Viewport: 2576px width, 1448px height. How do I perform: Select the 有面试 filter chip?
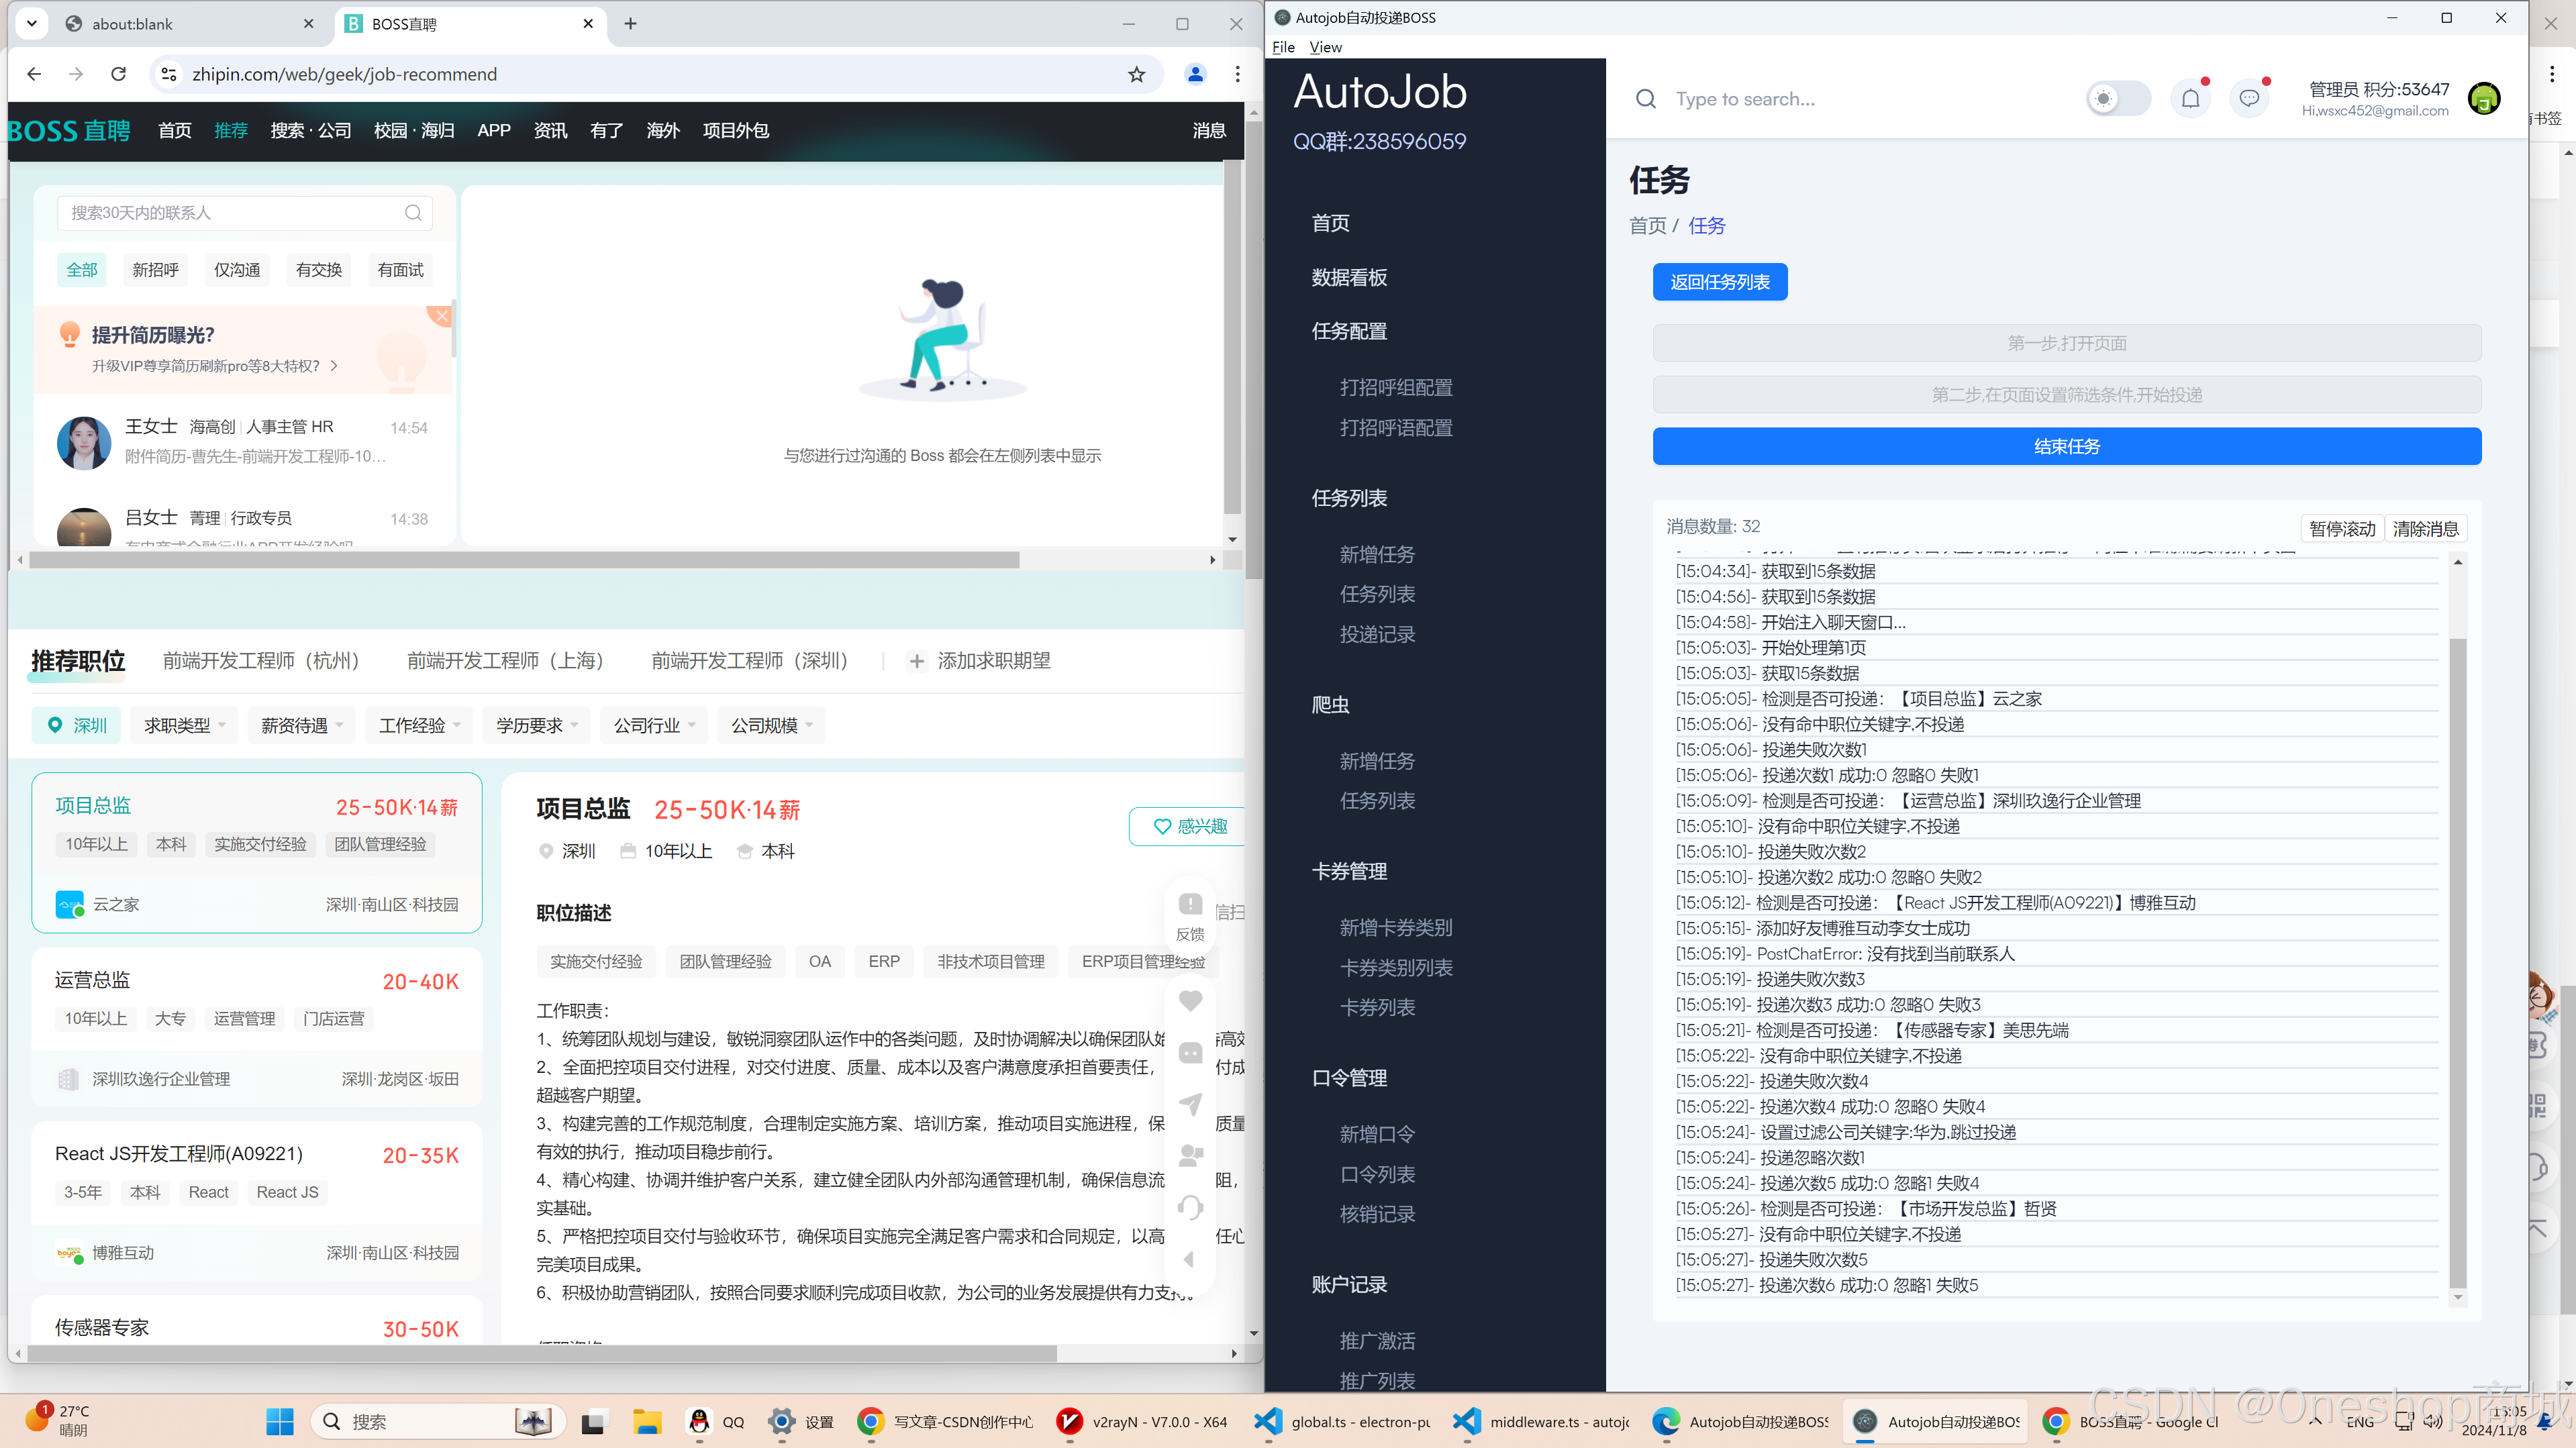pyautogui.click(x=400, y=270)
